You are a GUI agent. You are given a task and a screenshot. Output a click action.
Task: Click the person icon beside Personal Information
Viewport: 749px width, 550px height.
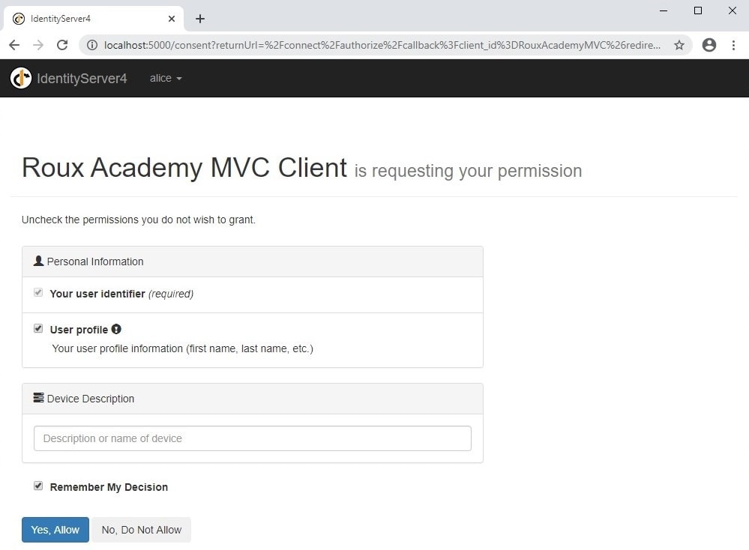[x=38, y=260]
